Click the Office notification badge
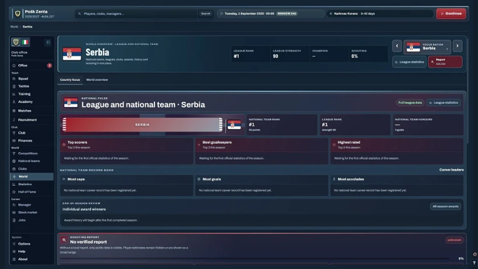 49,66
